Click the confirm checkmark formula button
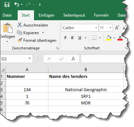The width and height of the screenshot is (134, 127). (61, 59)
